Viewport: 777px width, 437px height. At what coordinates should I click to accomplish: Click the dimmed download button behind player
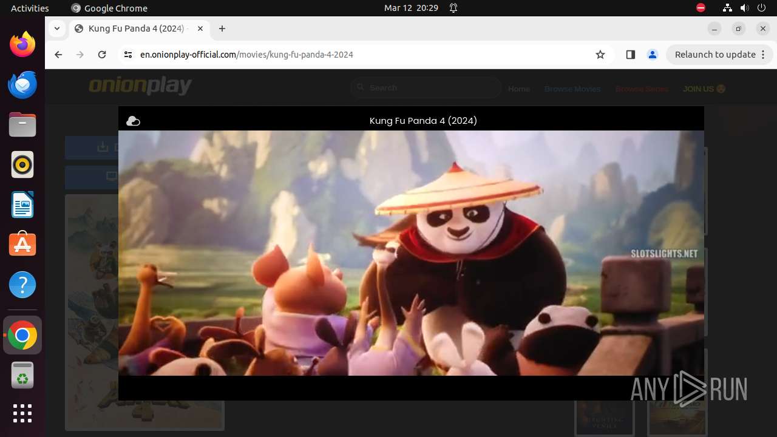pos(92,147)
